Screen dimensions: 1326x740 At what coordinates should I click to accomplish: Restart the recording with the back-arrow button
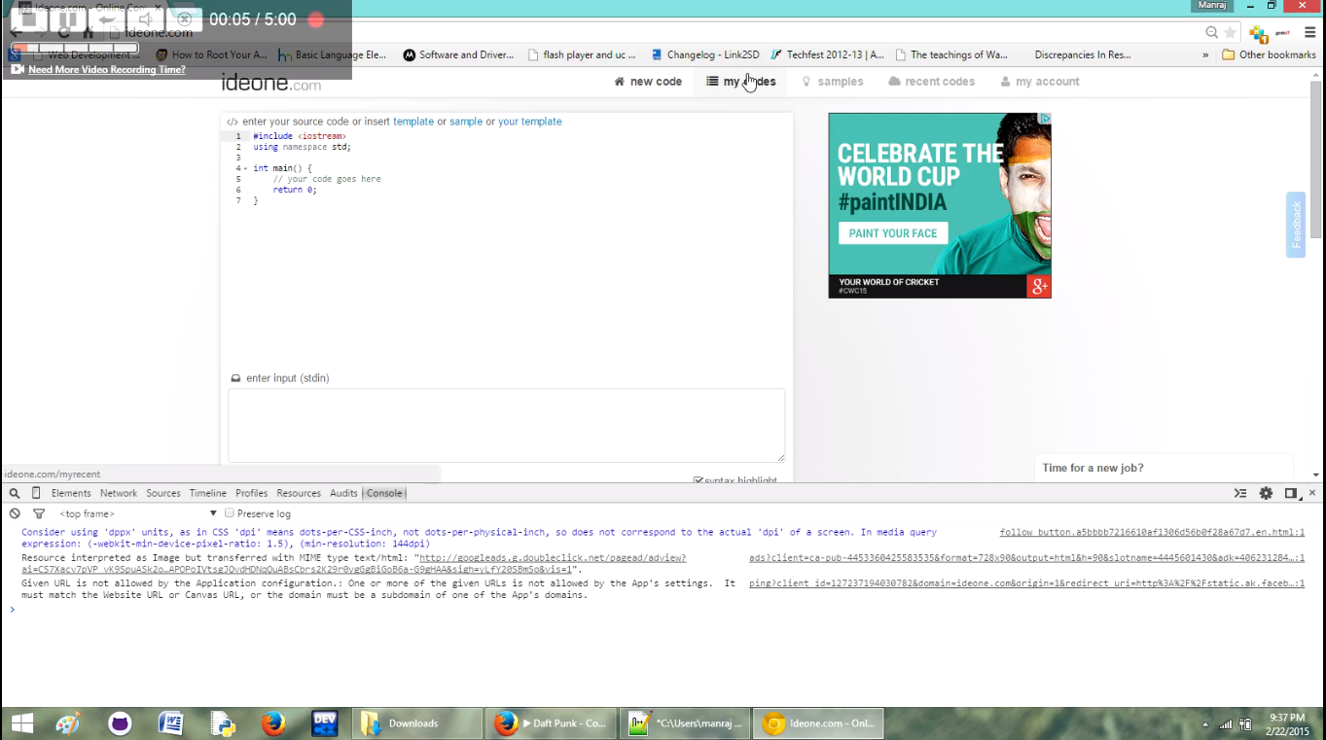coord(107,19)
